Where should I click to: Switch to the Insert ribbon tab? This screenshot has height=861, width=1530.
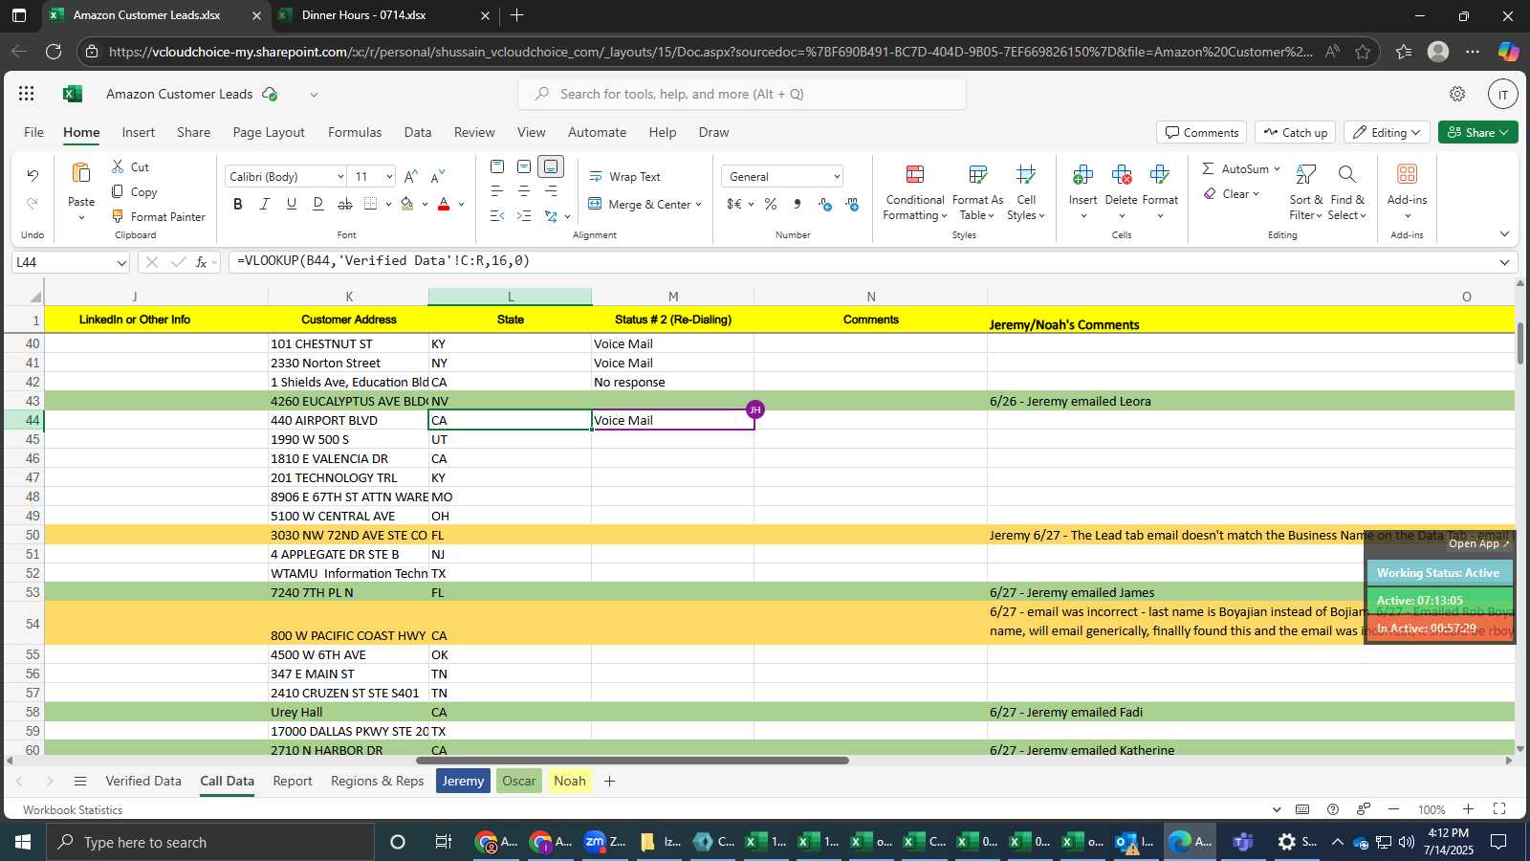(139, 132)
